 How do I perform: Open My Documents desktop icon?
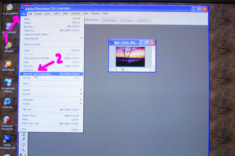[x=10, y=9]
